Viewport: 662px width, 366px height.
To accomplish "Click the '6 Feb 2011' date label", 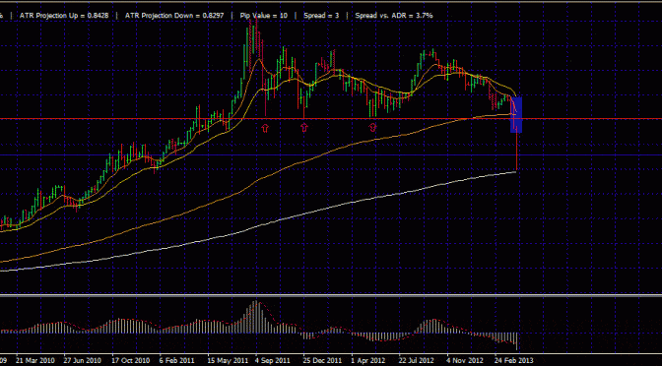I will tap(177, 361).
